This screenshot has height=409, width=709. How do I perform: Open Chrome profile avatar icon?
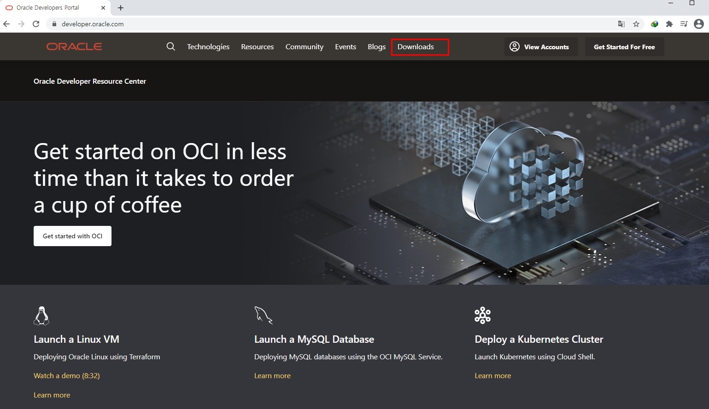tap(699, 24)
